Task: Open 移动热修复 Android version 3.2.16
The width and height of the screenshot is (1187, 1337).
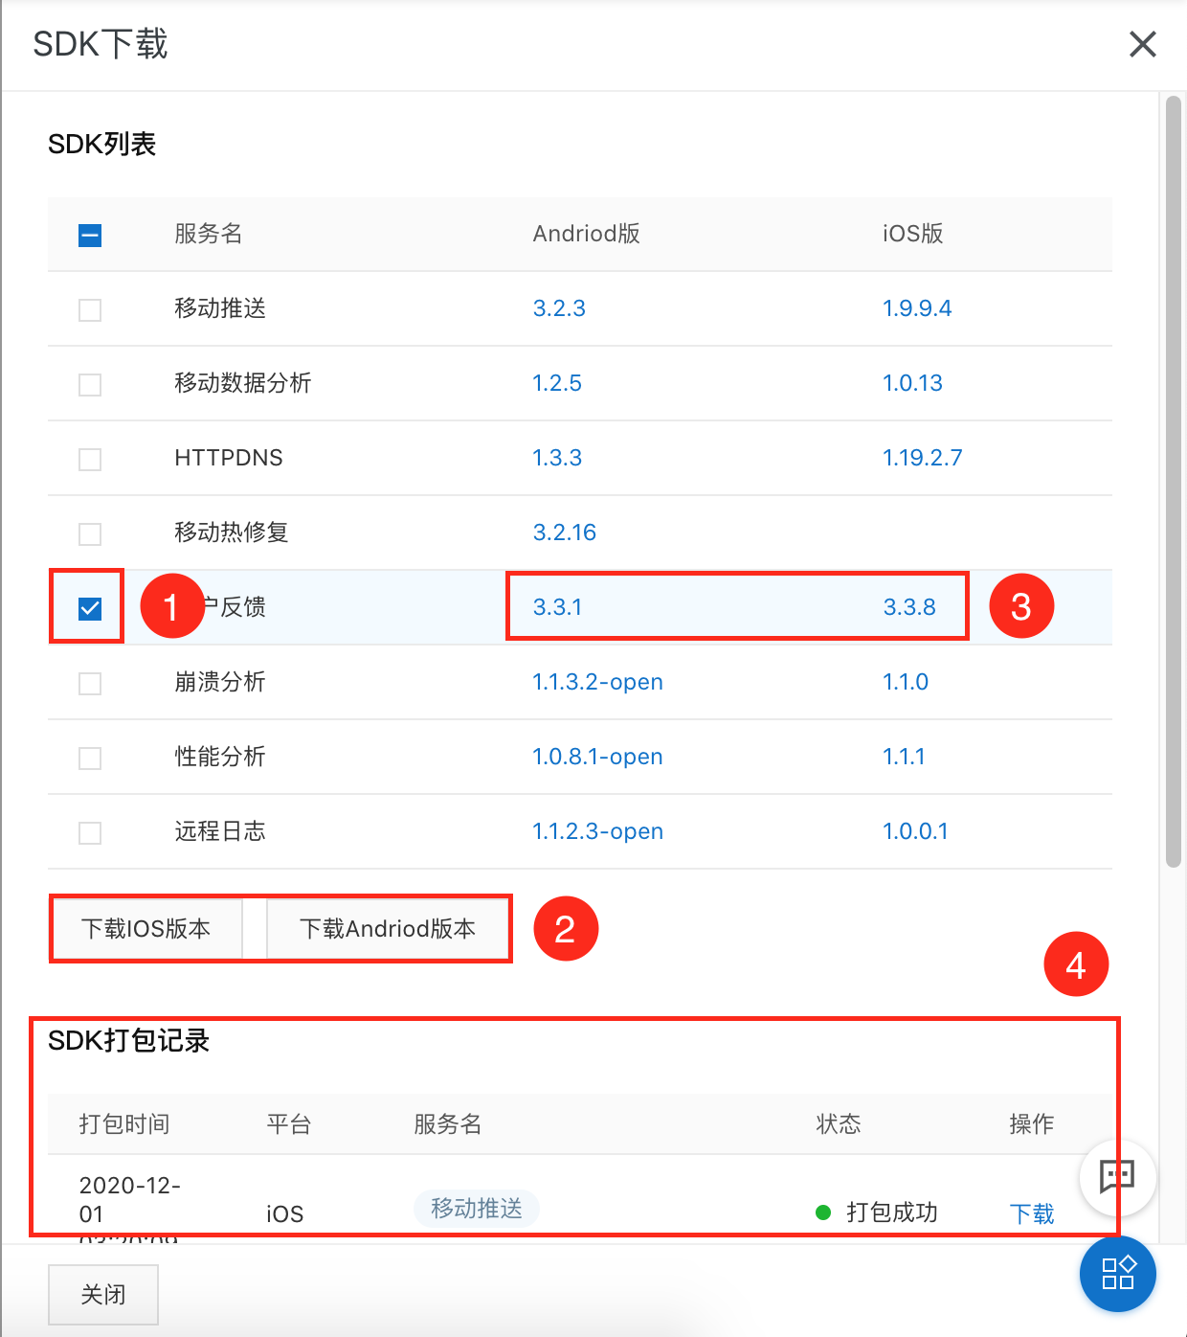Action: (x=565, y=533)
